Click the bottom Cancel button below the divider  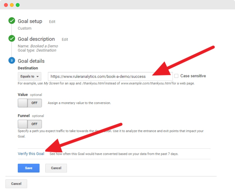[16, 184]
